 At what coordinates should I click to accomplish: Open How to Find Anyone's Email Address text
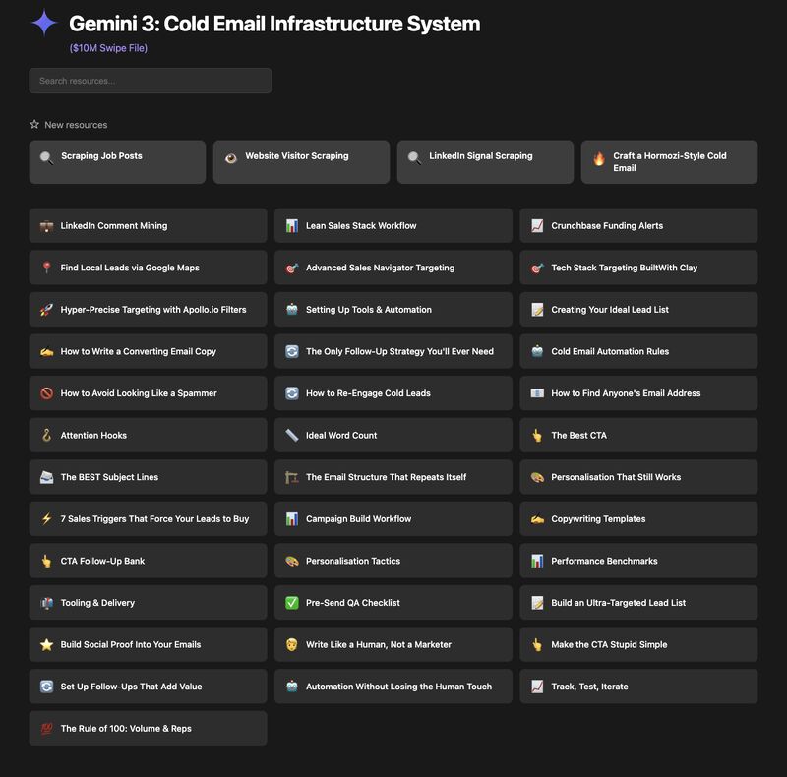(x=626, y=393)
